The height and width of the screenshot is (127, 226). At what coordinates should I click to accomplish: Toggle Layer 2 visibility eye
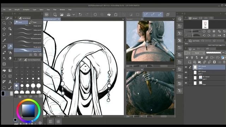[x=186, y=72]
